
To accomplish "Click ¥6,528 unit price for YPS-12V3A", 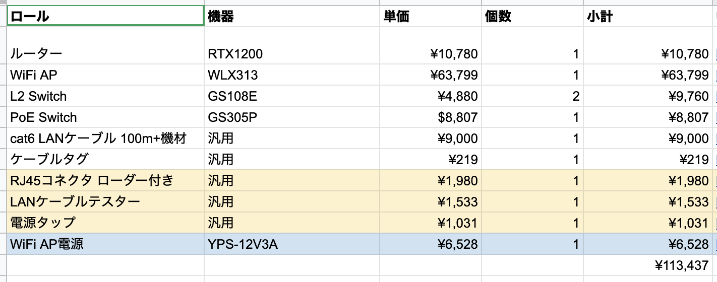I will click(x=431, y=244).
